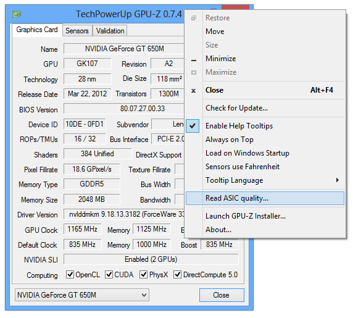Screen dimensions: 353x318
Task: Click the Default Memory field 1000 MHz
Action: click(152, 245)
